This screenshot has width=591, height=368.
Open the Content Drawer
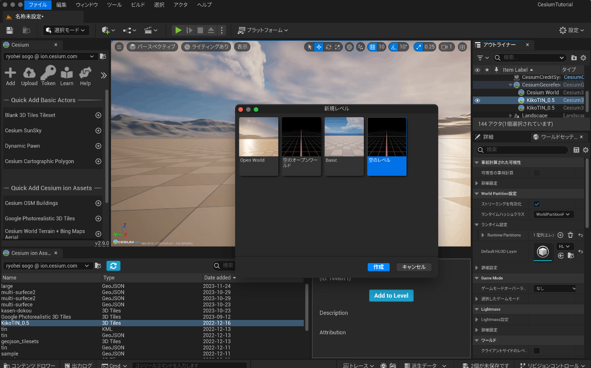tap(29, 365)
